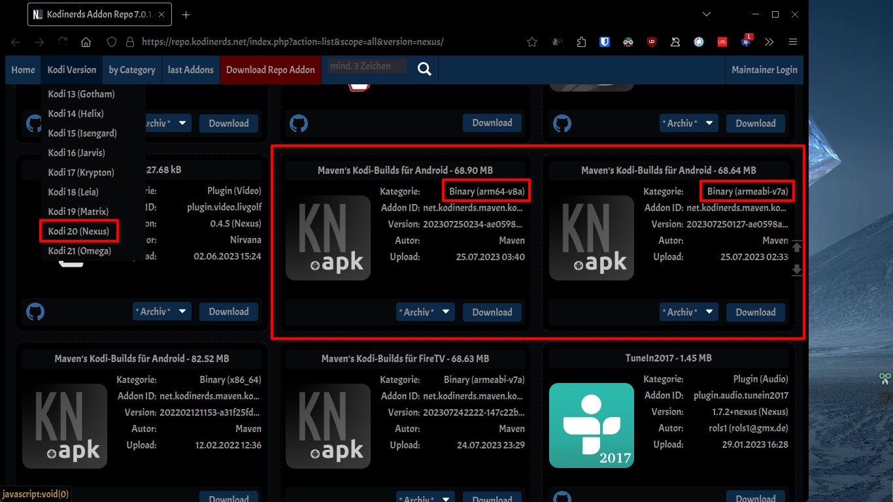Open the list all tabs chevron
893x502 pixels.
click(x=707, y=14)
